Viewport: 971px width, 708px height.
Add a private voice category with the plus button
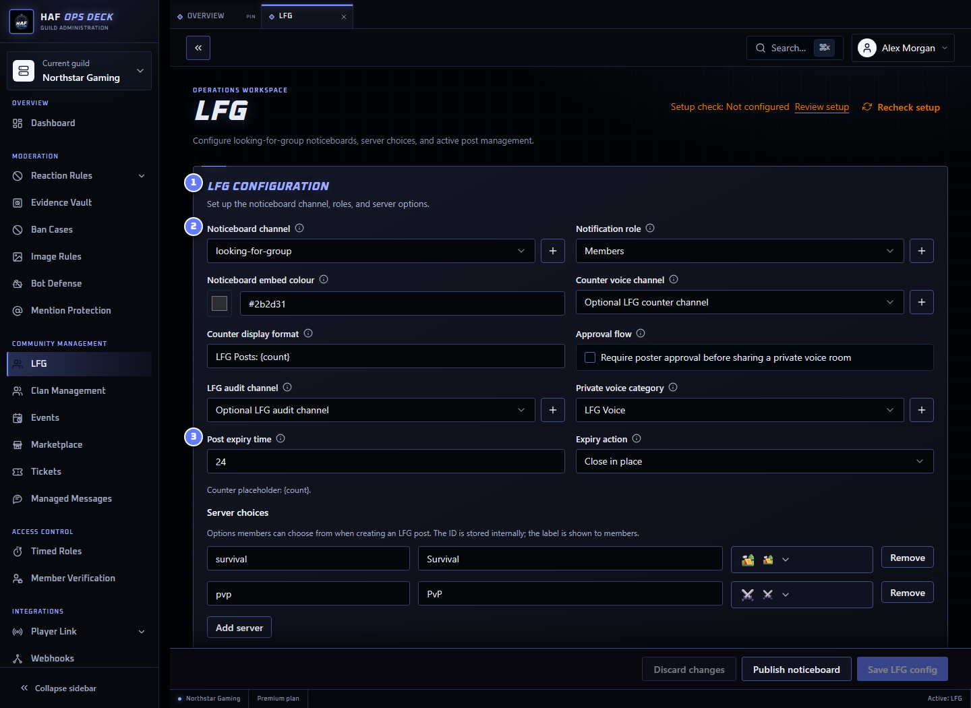coord(922,410)
